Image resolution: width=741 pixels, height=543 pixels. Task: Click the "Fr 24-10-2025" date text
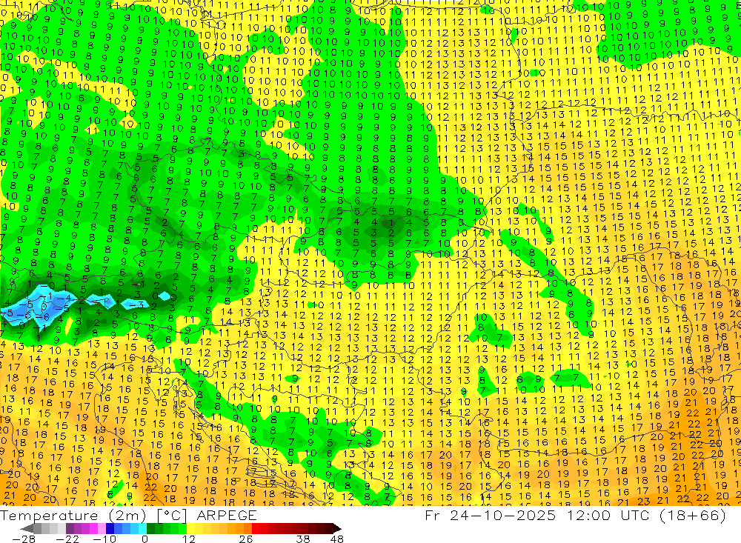point(490,515)
